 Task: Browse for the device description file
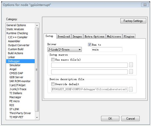131,89
